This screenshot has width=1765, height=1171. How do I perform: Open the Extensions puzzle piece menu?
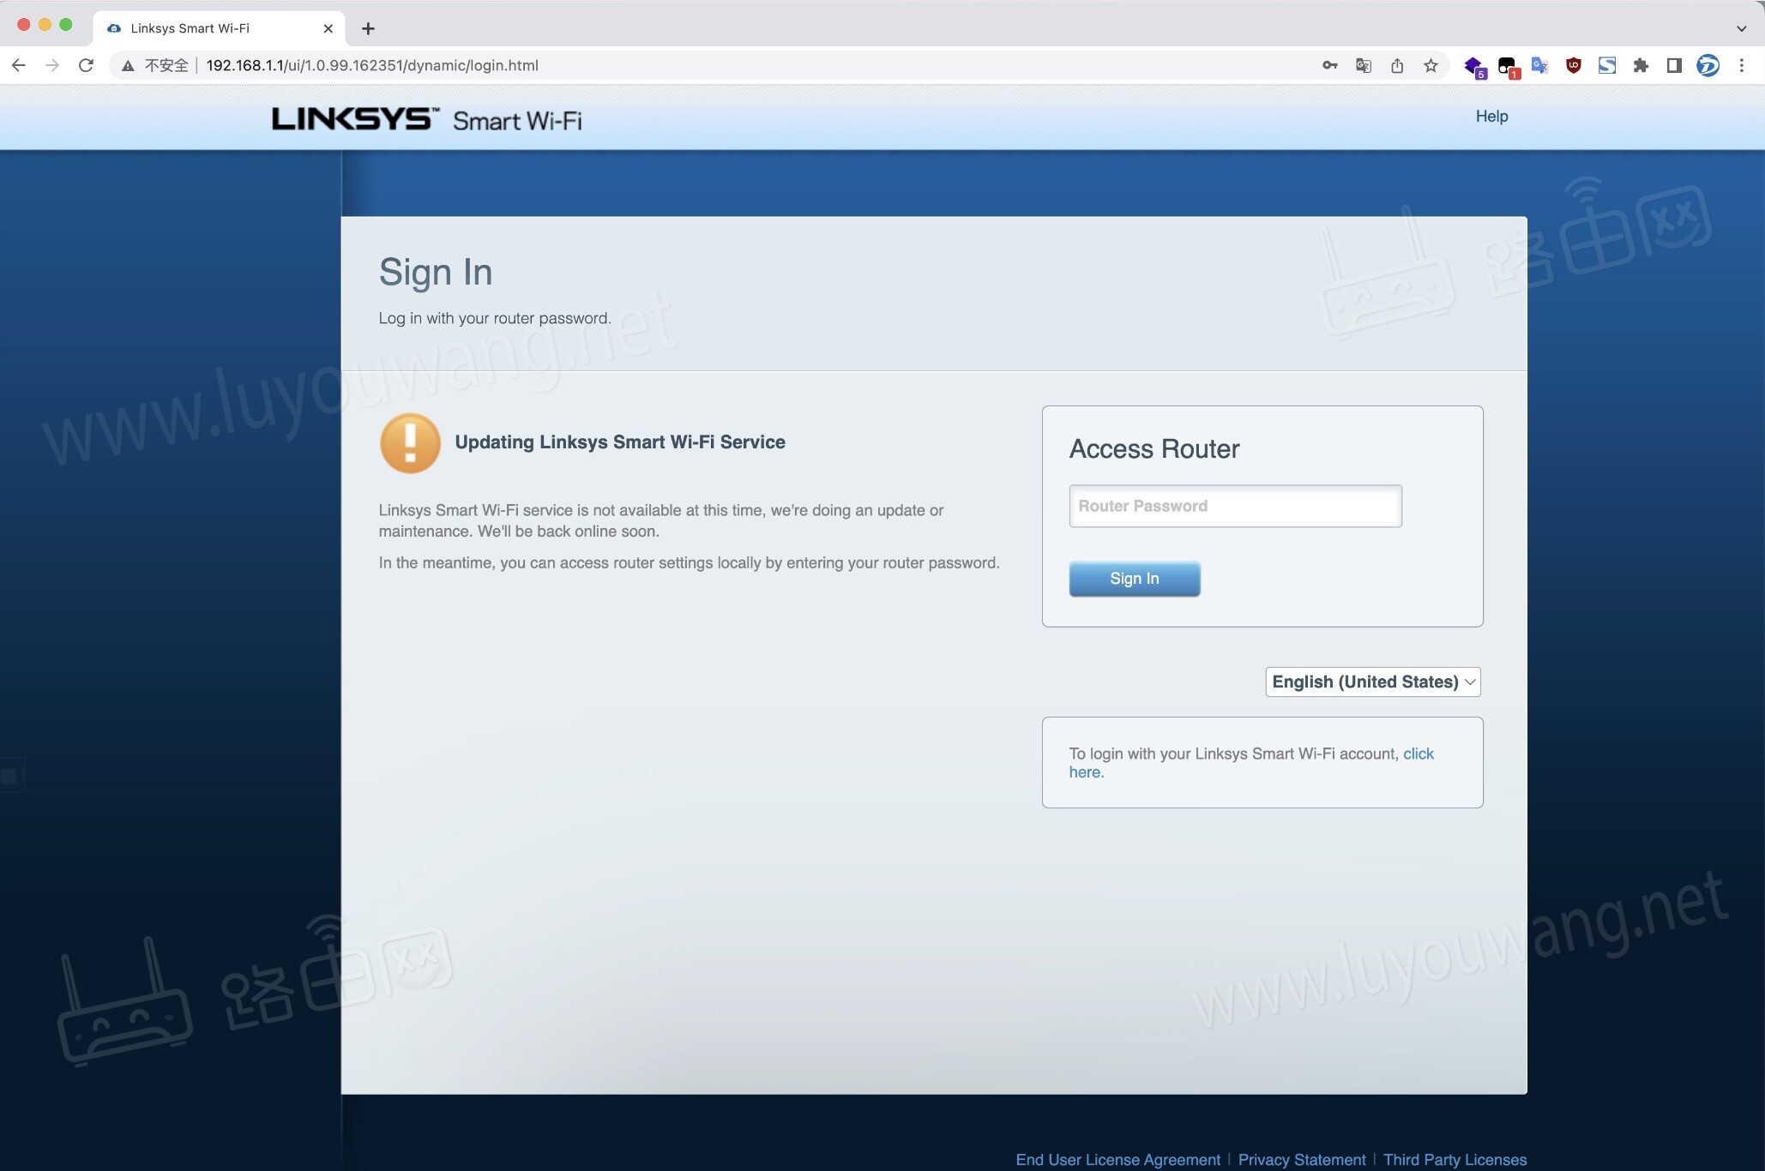[1641, 65]
